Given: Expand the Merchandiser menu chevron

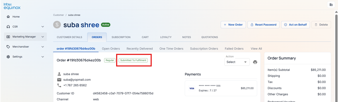Looking at the screenshot, I should click(x=43, y=47).
